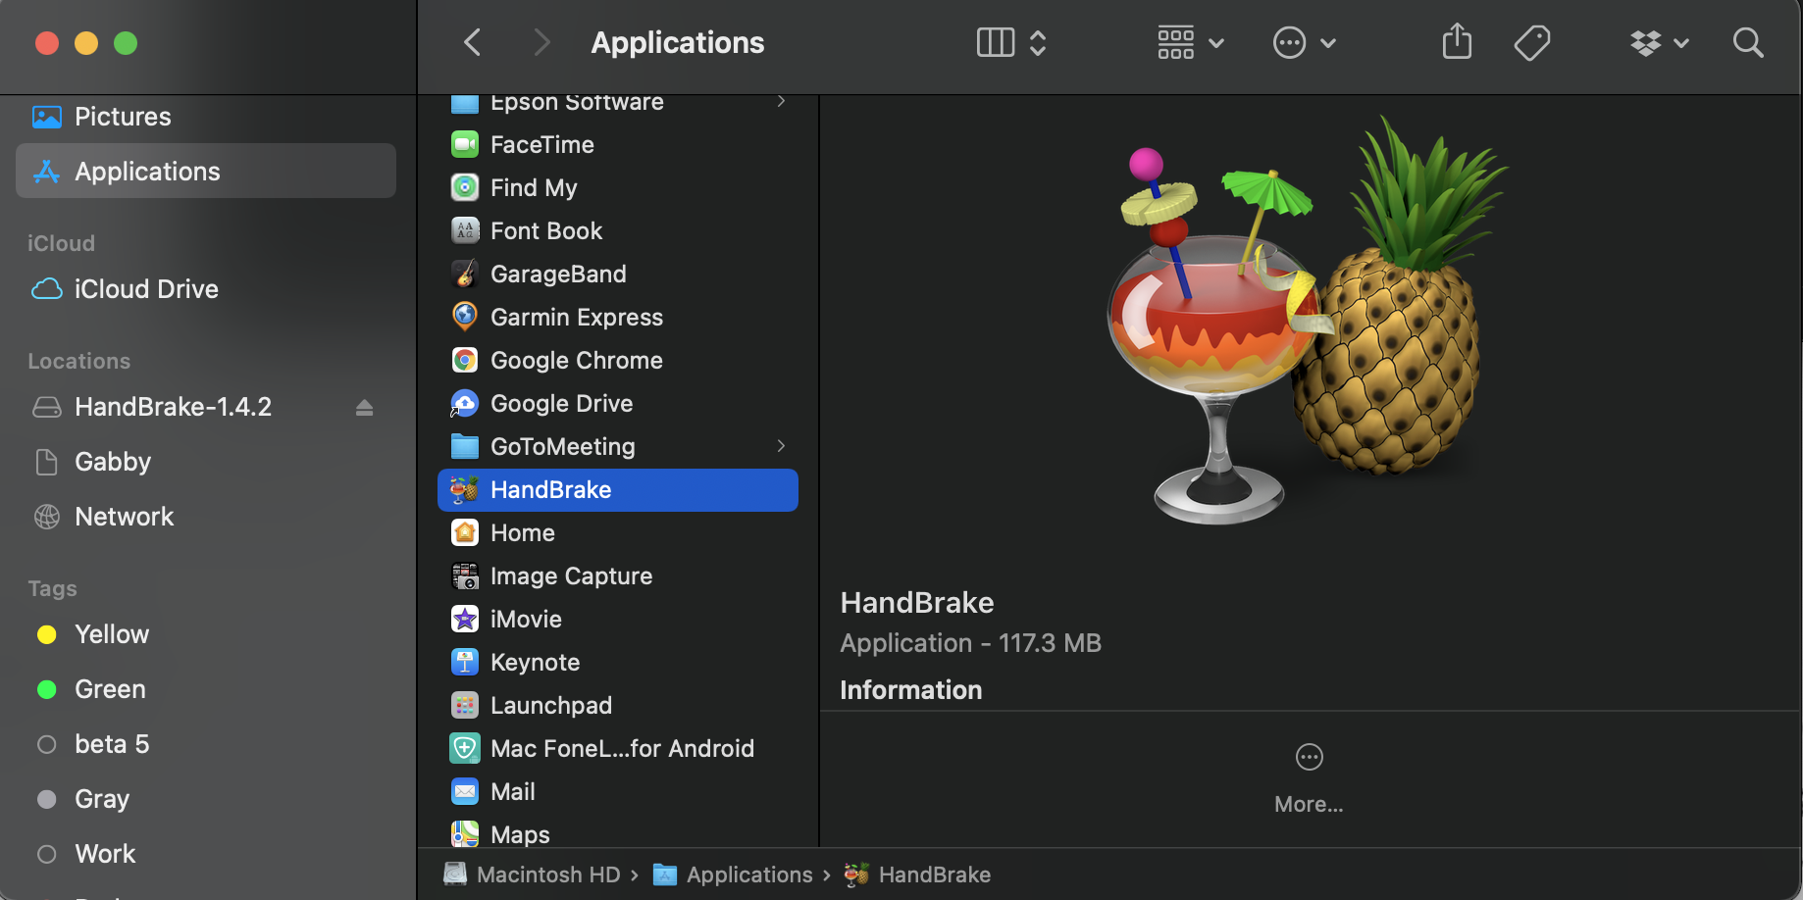This screenshot has height=900, width=1803.
Task: Select the Green tag swatch in sidebar
Action: 46,689
